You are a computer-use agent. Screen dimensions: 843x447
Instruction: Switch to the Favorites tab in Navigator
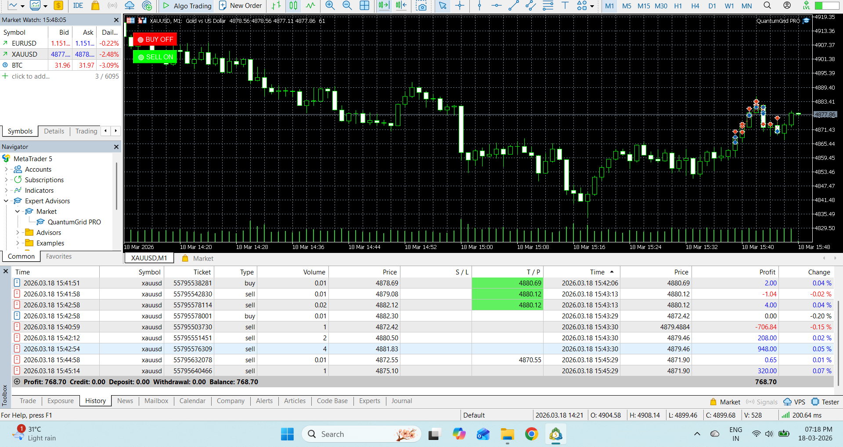click(59, 256)
